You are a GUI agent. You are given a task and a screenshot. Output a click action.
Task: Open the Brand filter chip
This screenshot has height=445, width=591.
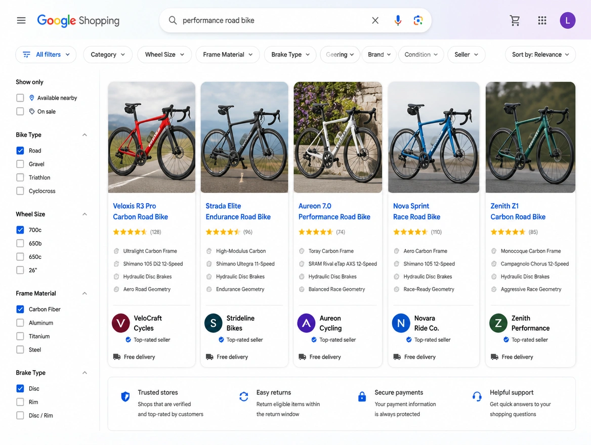click(379, 55)
